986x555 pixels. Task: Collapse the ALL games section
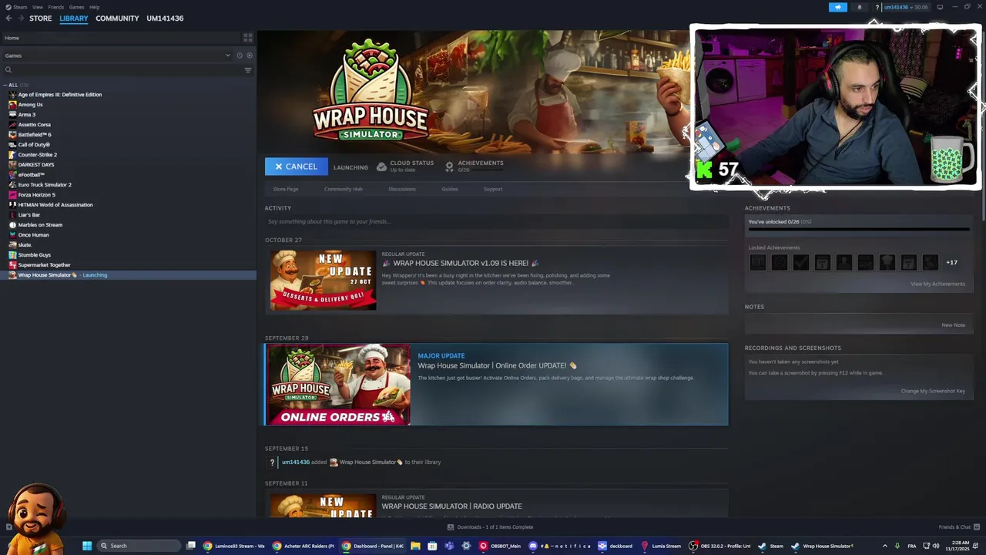[5, 85]
